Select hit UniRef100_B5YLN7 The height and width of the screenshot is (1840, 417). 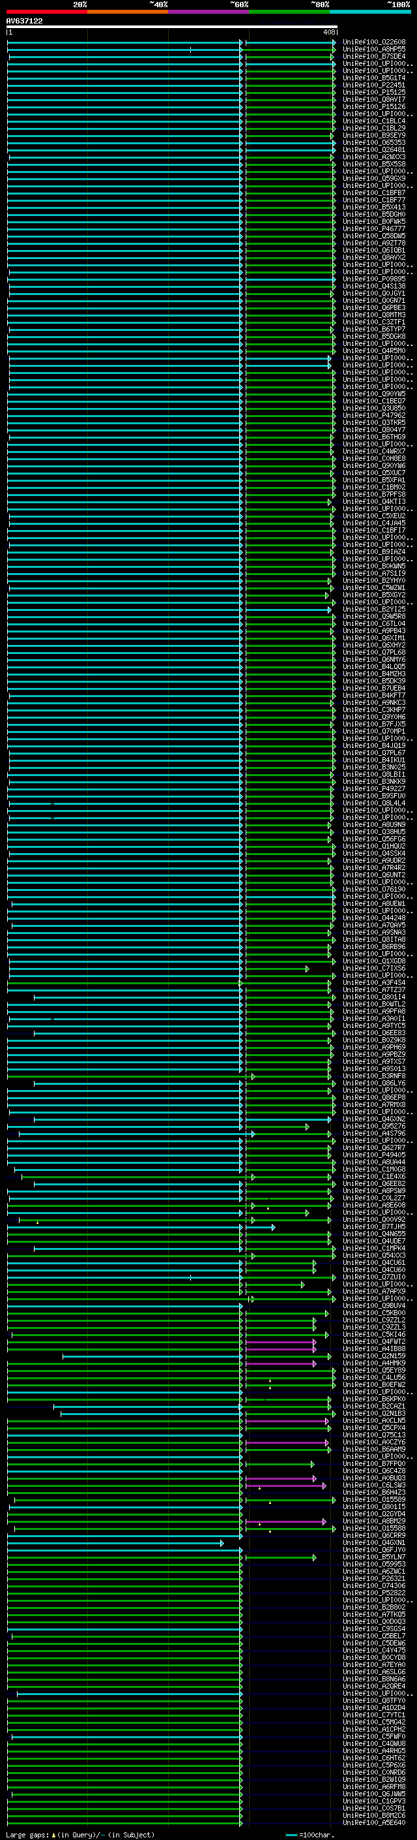click(x=374, y=1557)
